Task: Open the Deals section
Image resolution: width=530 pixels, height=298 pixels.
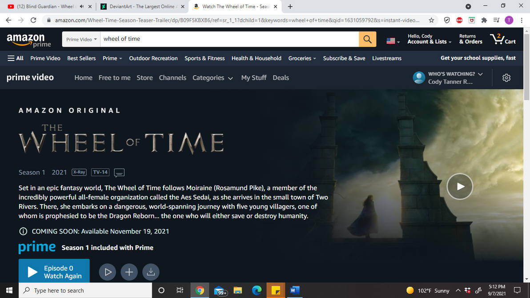Action: click(x=281, y=78)
